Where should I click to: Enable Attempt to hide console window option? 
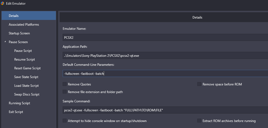(x=64, y=121)
